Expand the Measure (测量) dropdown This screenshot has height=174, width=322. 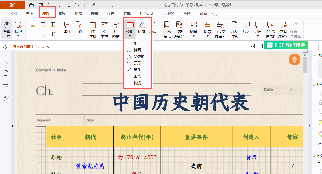point(193,29)
